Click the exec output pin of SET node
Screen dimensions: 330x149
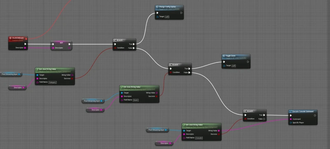coord(70,44)
